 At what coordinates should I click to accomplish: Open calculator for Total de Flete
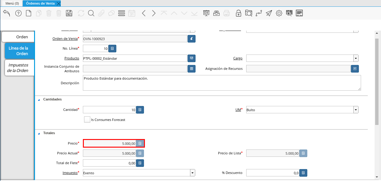tap(140, 163)
